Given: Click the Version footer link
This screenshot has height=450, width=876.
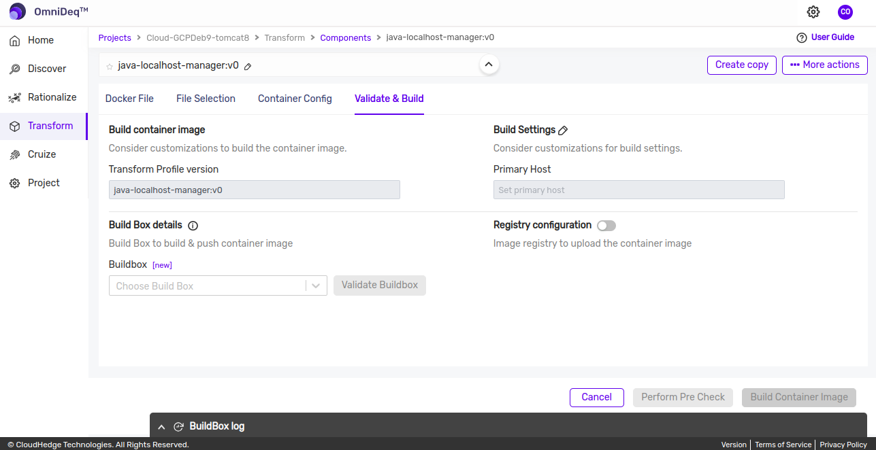Looking at the screenshot, I should (734, 445).
